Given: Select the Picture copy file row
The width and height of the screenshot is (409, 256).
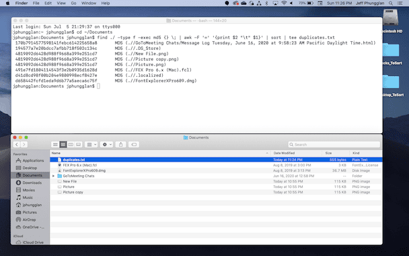Looking at the screenshot, I should coord(216,192).
